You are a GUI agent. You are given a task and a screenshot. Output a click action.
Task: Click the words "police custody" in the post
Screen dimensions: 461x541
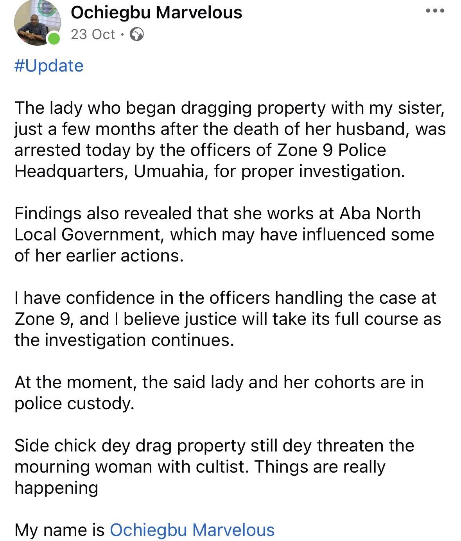pos(74,403)
